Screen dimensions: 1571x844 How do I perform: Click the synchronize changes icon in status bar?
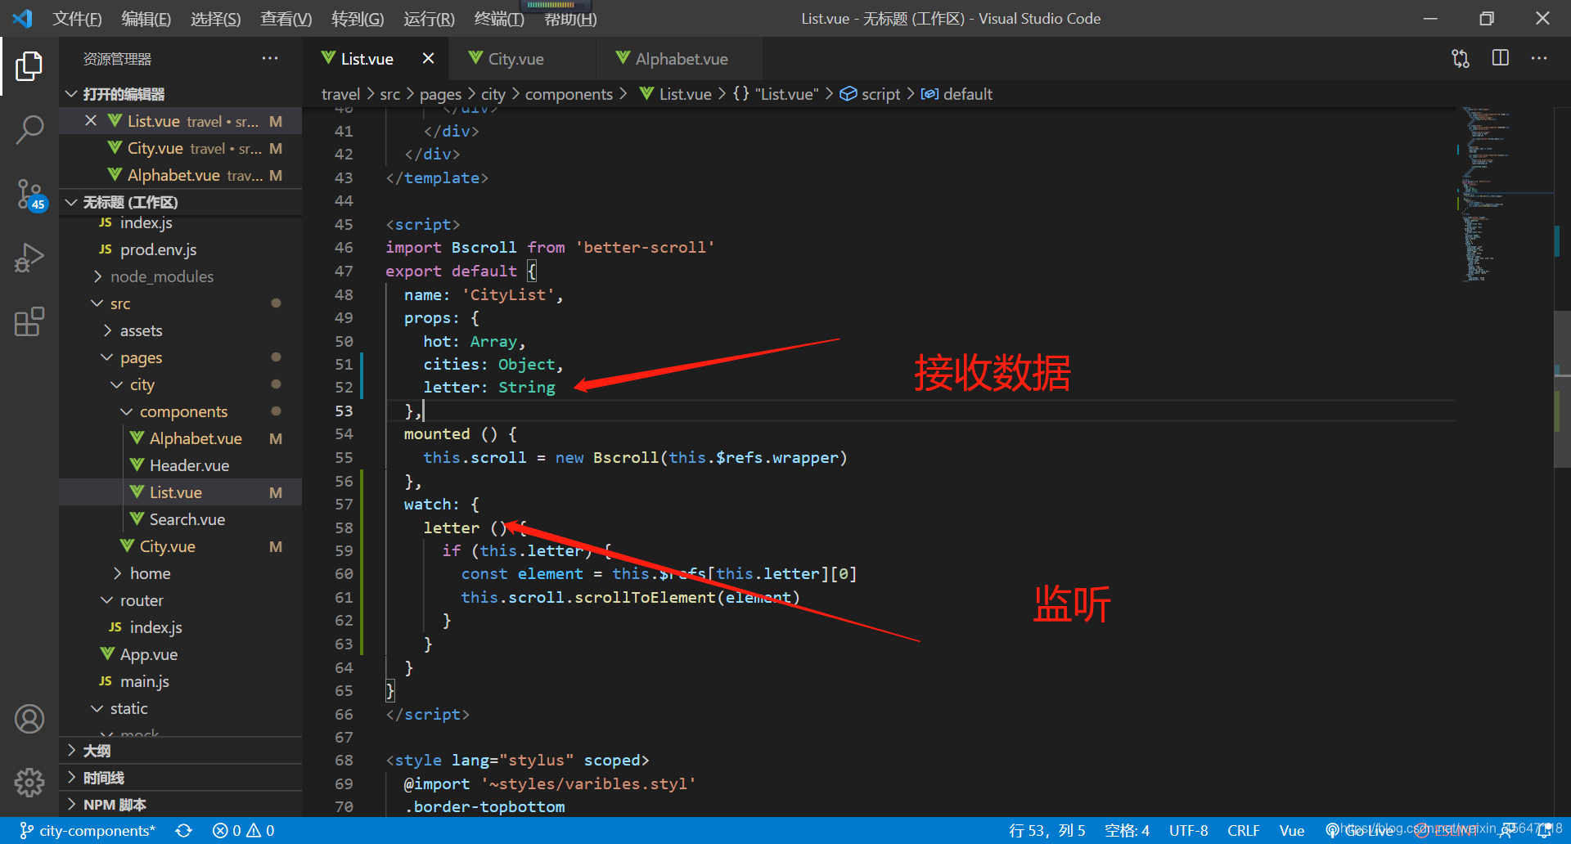click(183, 831)
